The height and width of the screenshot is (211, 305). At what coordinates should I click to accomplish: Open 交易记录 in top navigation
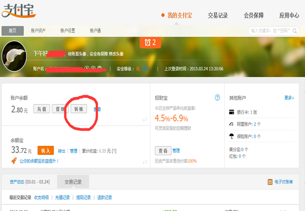pos(218,15)
